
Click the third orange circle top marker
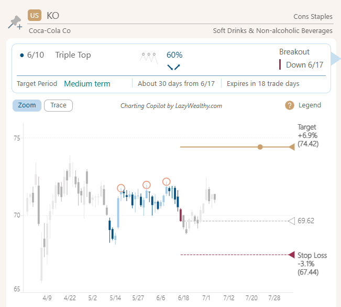(x=167, y=182)
